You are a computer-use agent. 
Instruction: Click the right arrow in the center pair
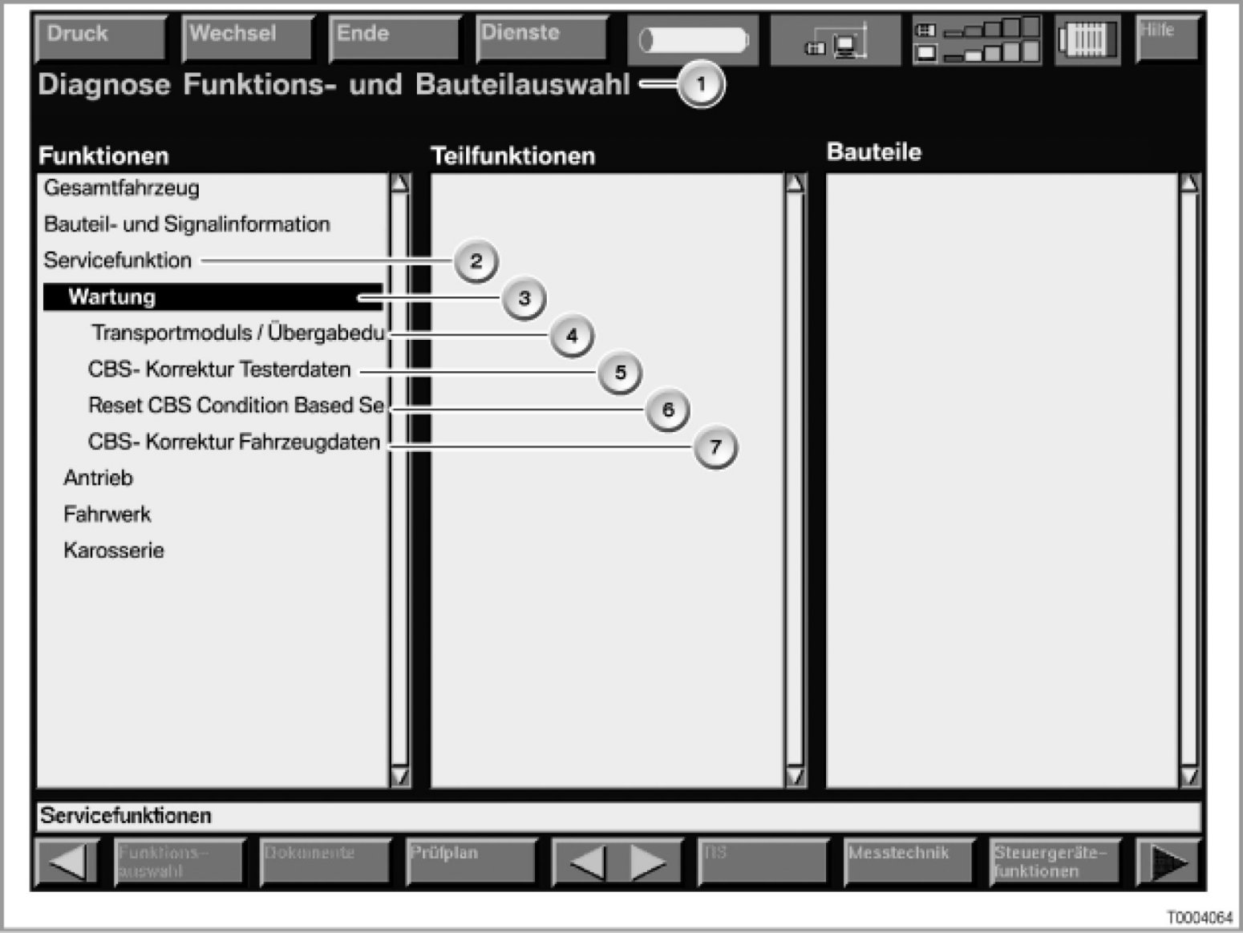[x=648, y=862]
